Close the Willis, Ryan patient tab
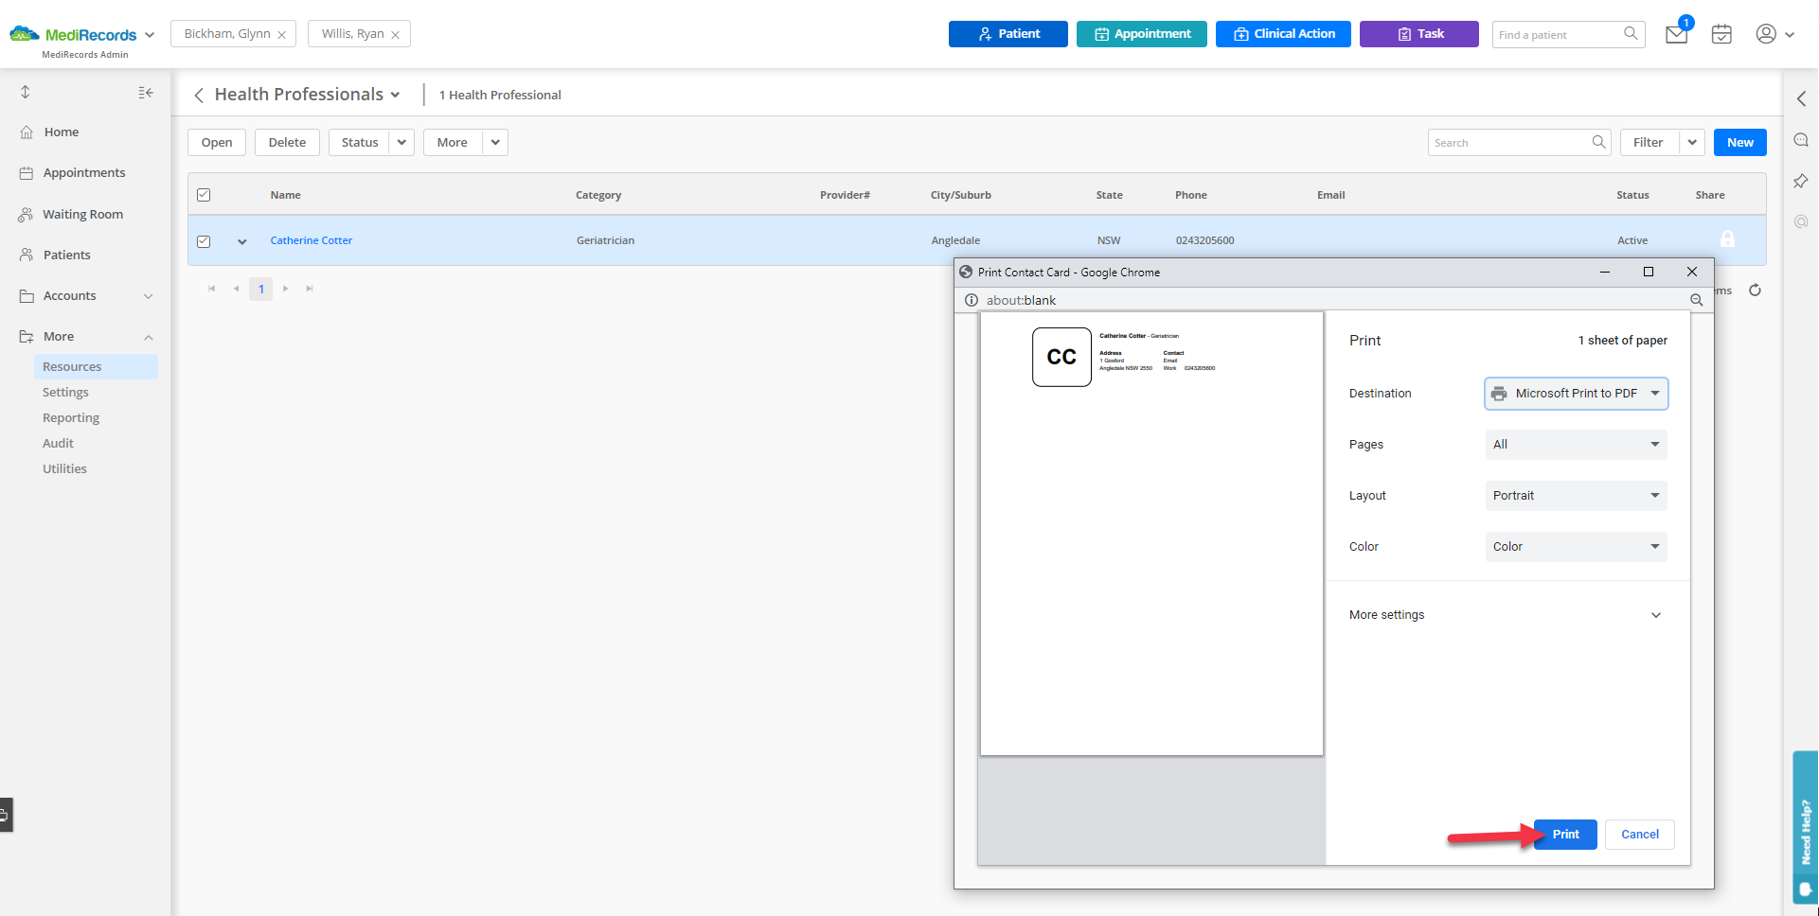Viewport: 1819px width, 916px height. pos(395,35)
